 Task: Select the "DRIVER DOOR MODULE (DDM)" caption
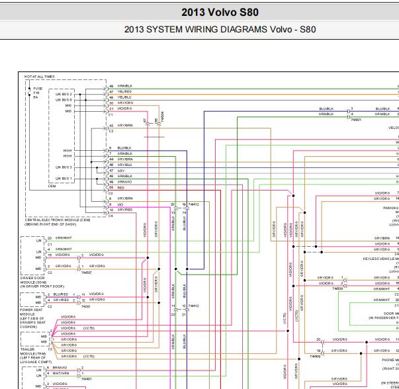(x=32, y=280)
